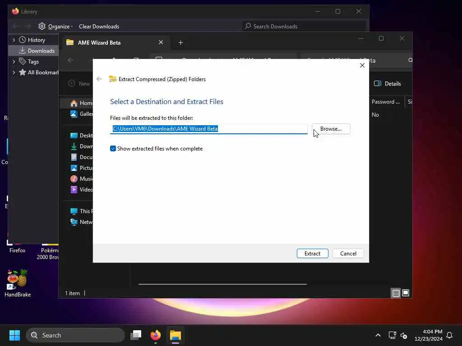Expand the Tags tree in Library
Screen dimensions: 462x346
click(x=14, y=61)
